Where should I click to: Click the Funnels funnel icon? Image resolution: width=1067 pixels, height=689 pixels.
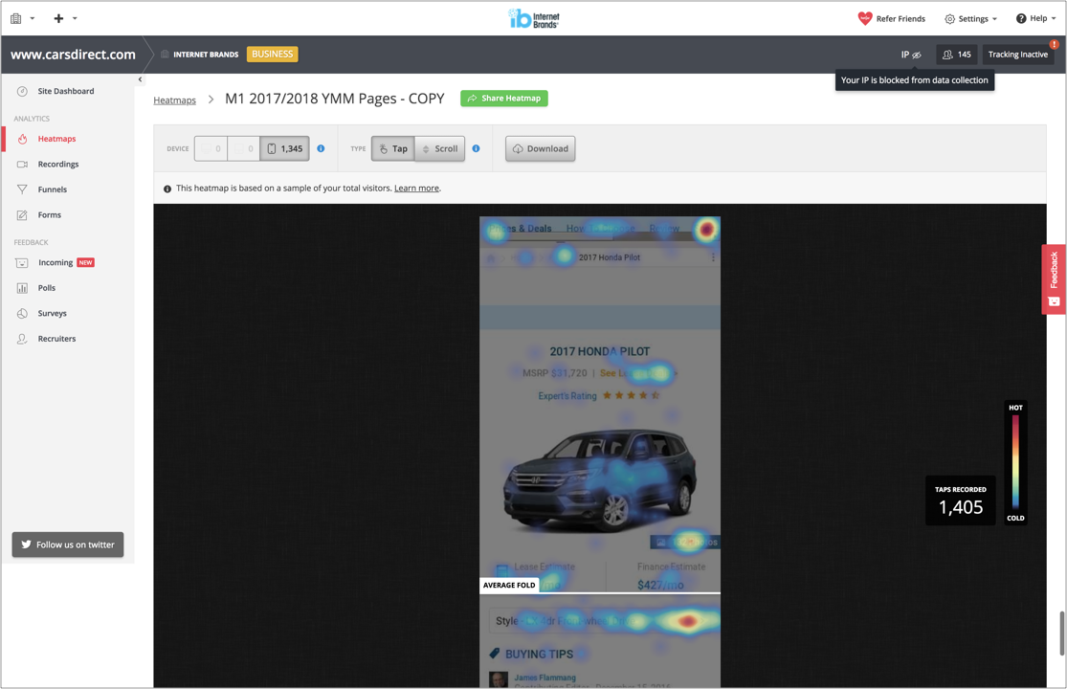click(22, 189)
